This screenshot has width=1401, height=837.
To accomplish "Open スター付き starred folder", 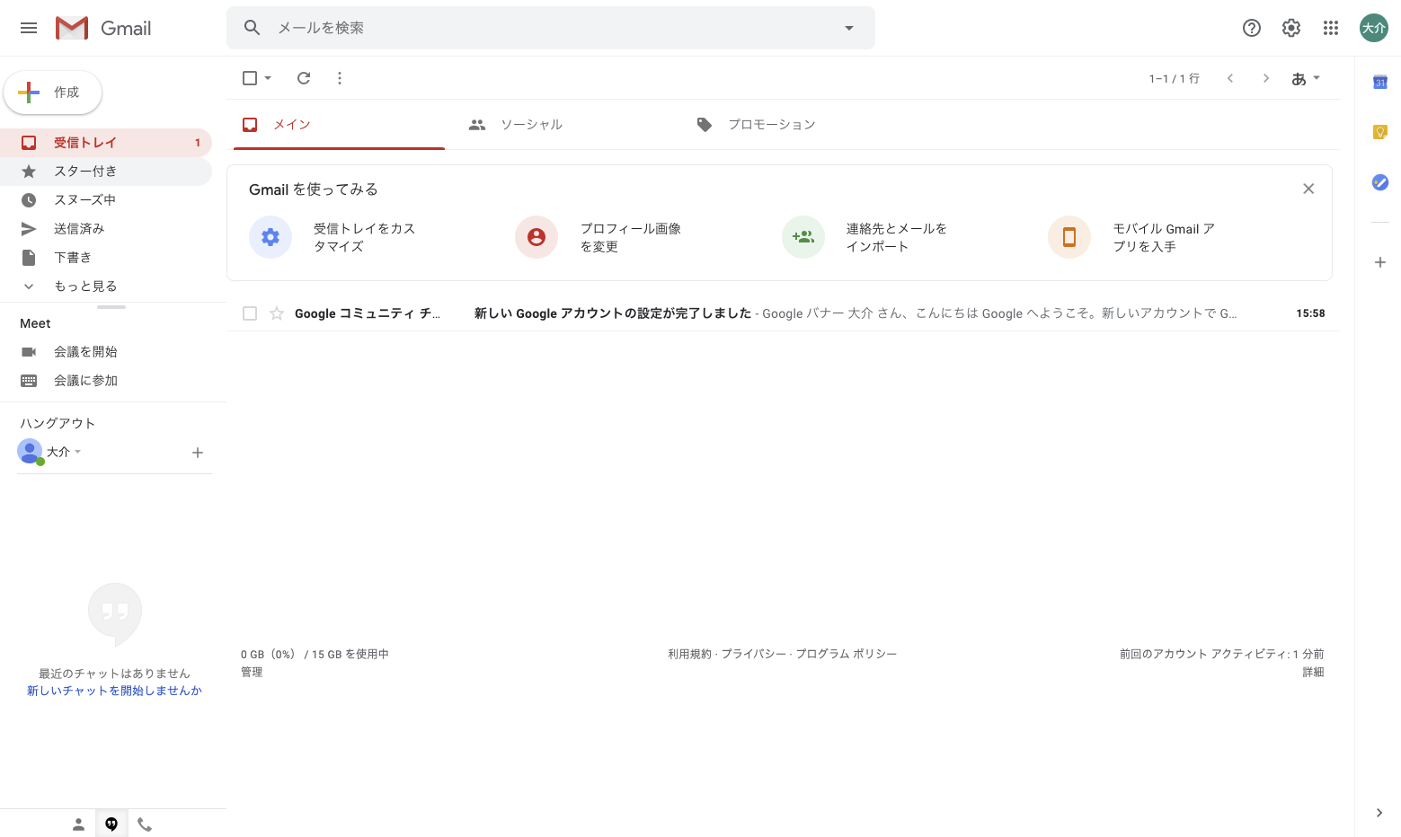I will click(x=106, y=172).
